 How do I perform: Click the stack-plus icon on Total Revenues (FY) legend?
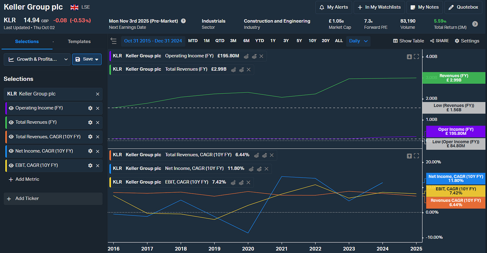tap(234, 69)
